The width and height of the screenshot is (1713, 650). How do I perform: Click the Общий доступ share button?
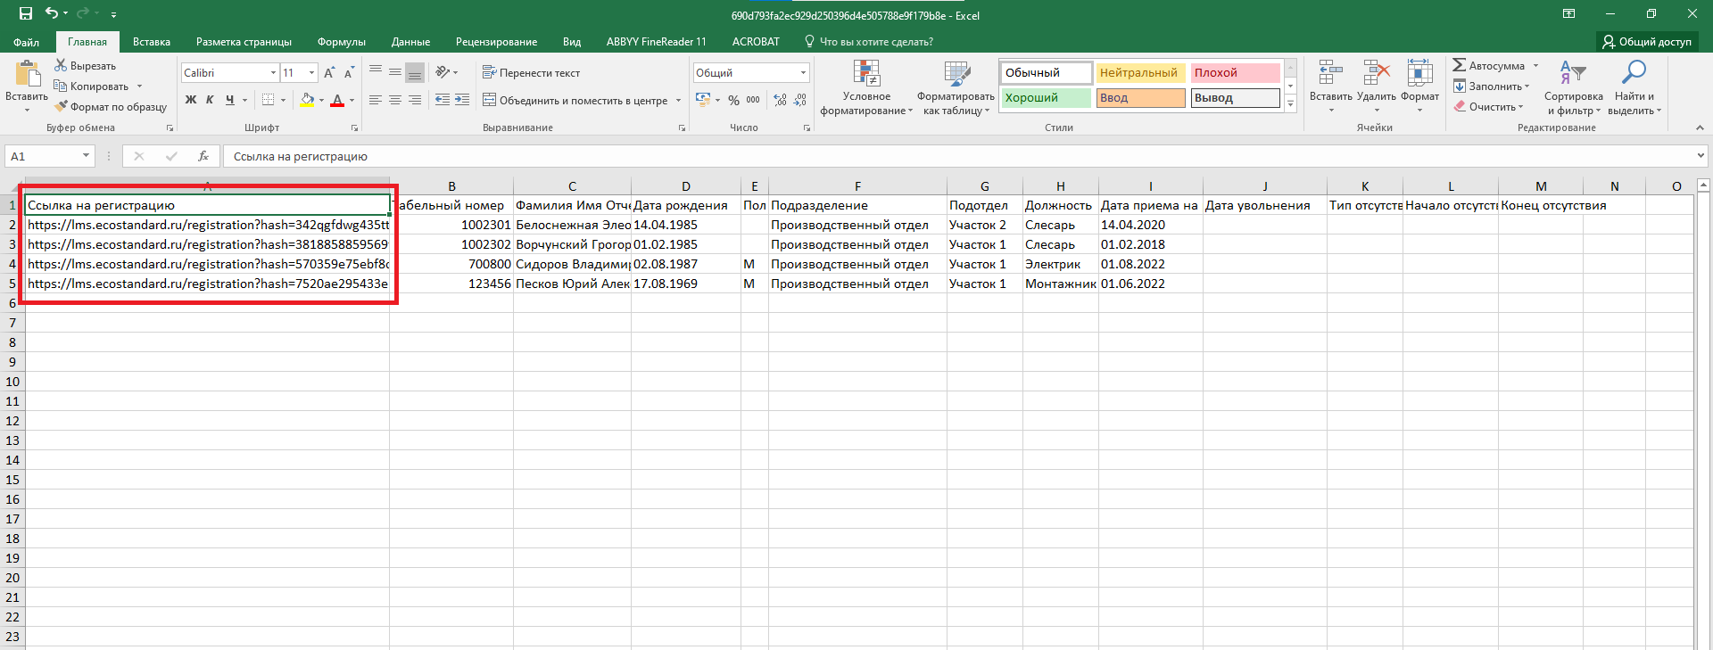coord(1646,42)
